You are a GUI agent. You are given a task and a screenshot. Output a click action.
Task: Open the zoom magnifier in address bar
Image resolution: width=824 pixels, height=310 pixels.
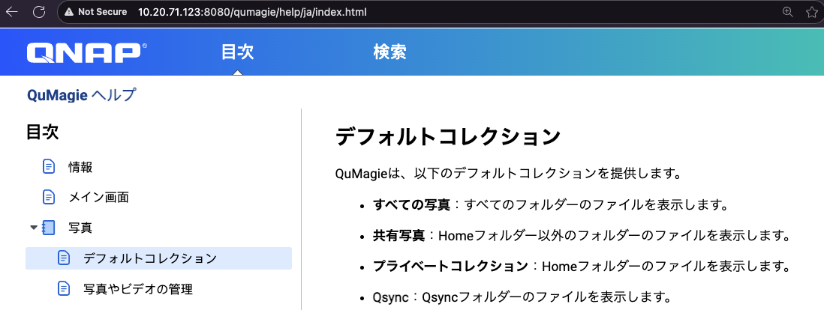(787, 12)
